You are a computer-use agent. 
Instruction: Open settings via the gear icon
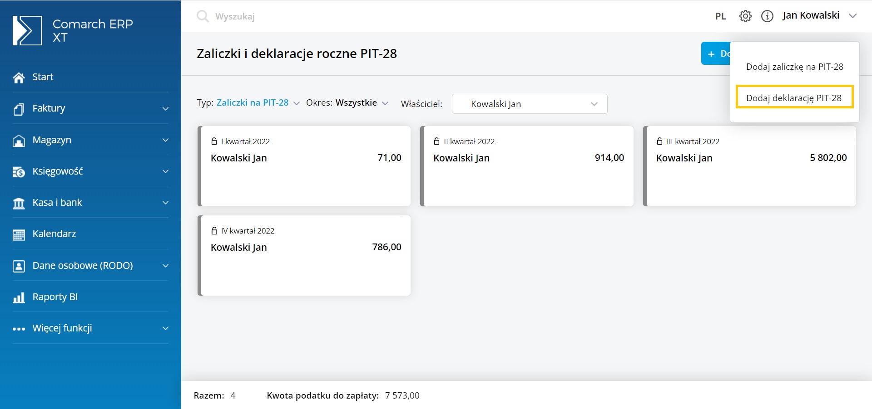click(745, 16)
